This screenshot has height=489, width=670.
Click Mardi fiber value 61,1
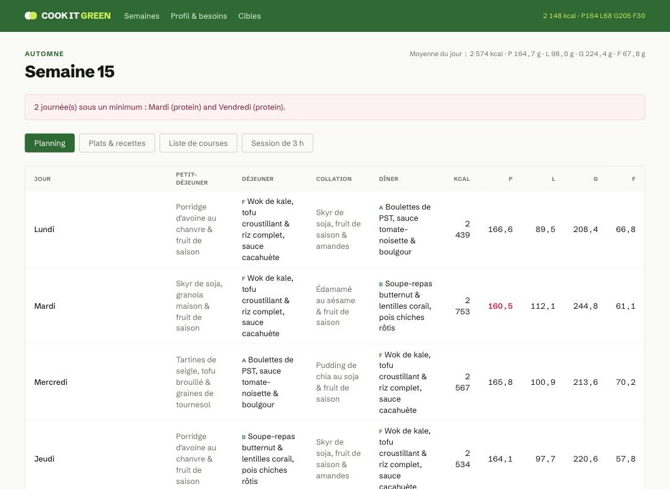(x=626, y=306)
